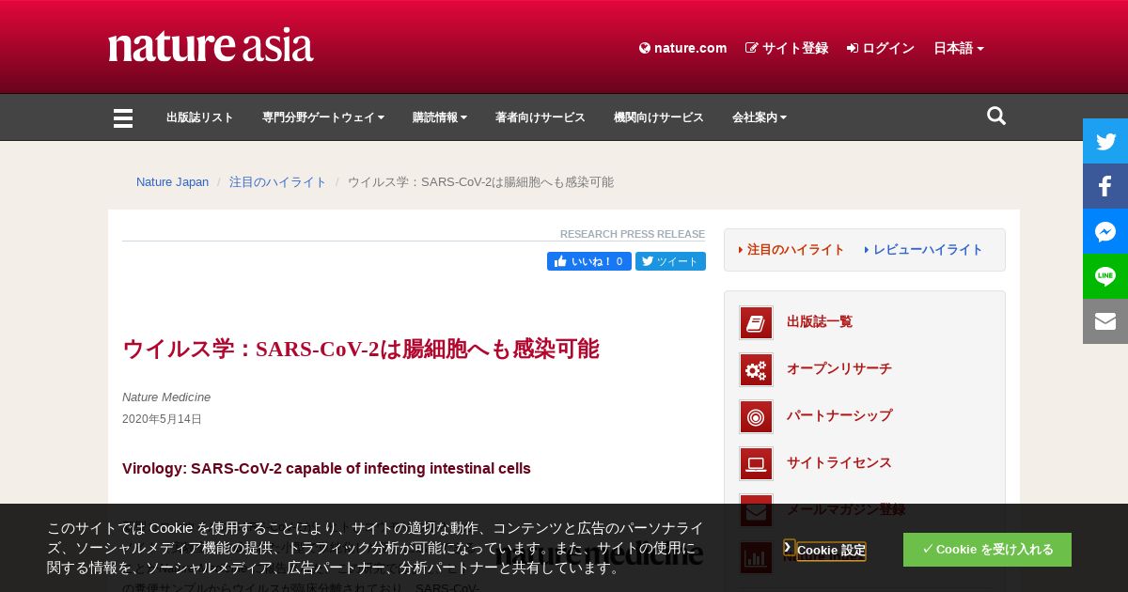1128x592 pixels.
Task: Click サイト登録 registration link
Action: click(787, 48)
